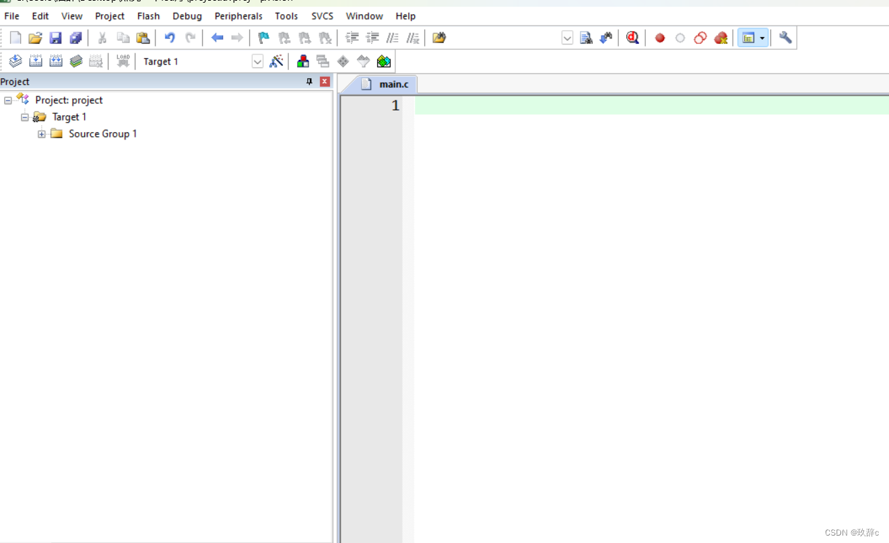Create a new file with toolbar icon
The image size is (889, 543).
coord(15,38)
